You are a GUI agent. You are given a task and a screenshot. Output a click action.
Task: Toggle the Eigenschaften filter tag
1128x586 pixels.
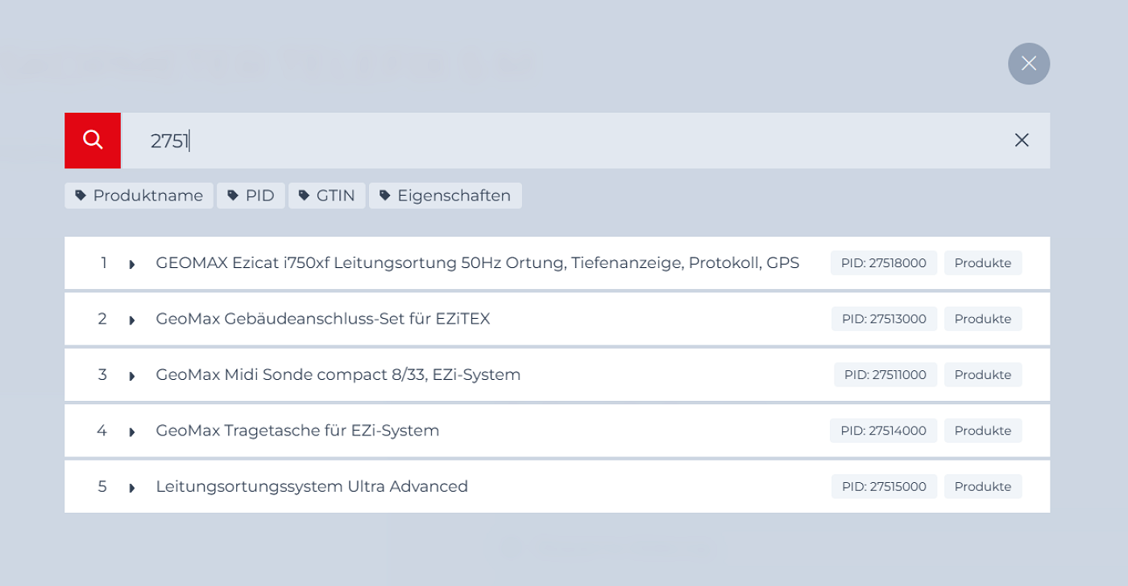pyautogui.click(x=445, y=196)
